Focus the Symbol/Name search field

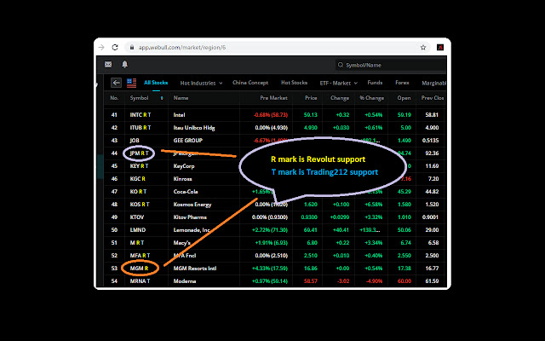(x=391, y=65)
